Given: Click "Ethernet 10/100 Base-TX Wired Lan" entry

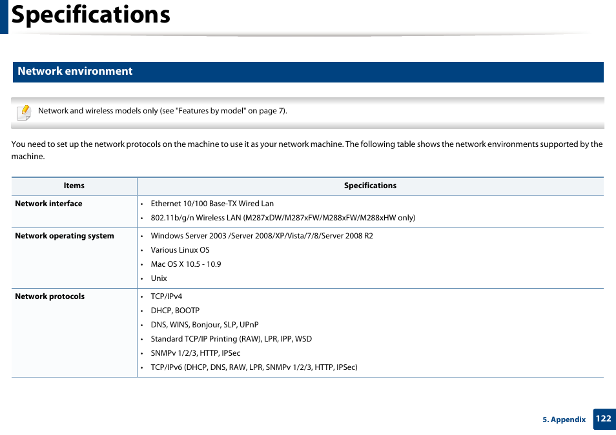Looking at the screenshot, I should [212, 204].
